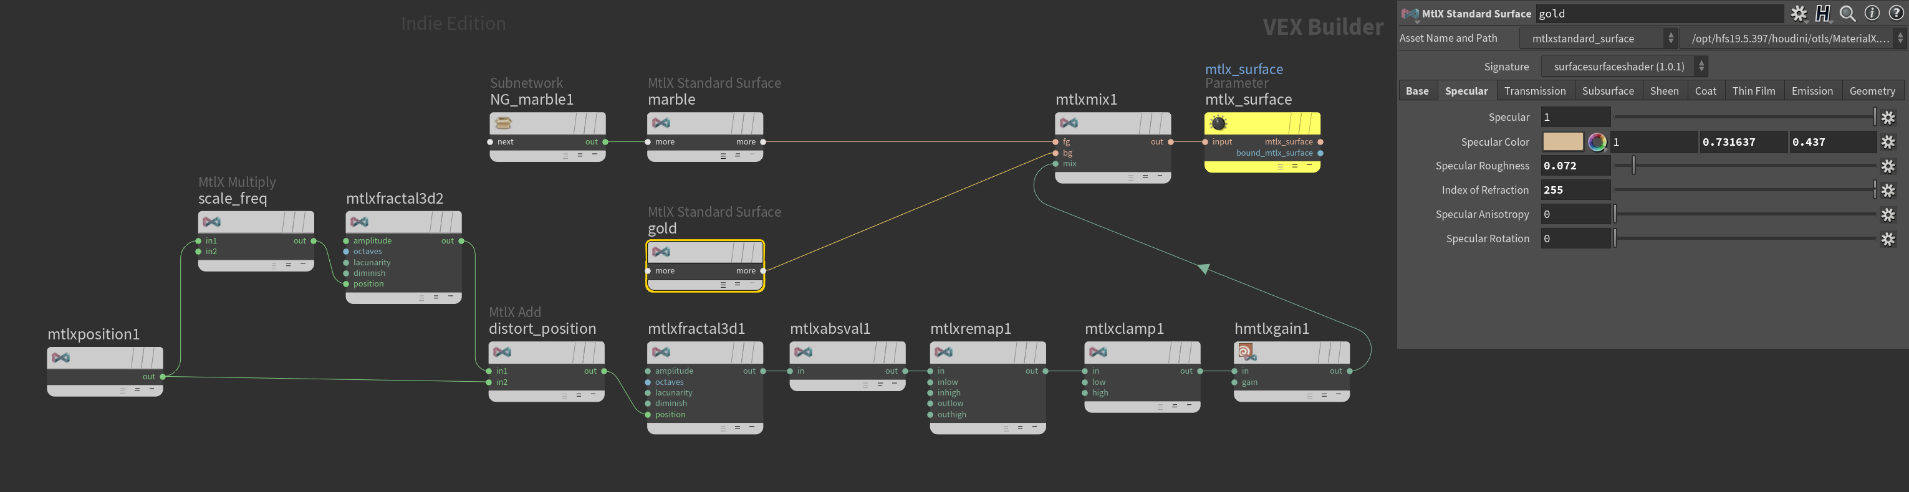Click the mtlx_surface parameter knob icon
Image resolution: width=1909 pixels, height=492 pixels.
click(x=1218, y=123)
